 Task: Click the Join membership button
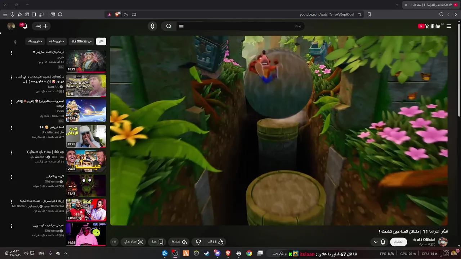click(x=398, y=242)
